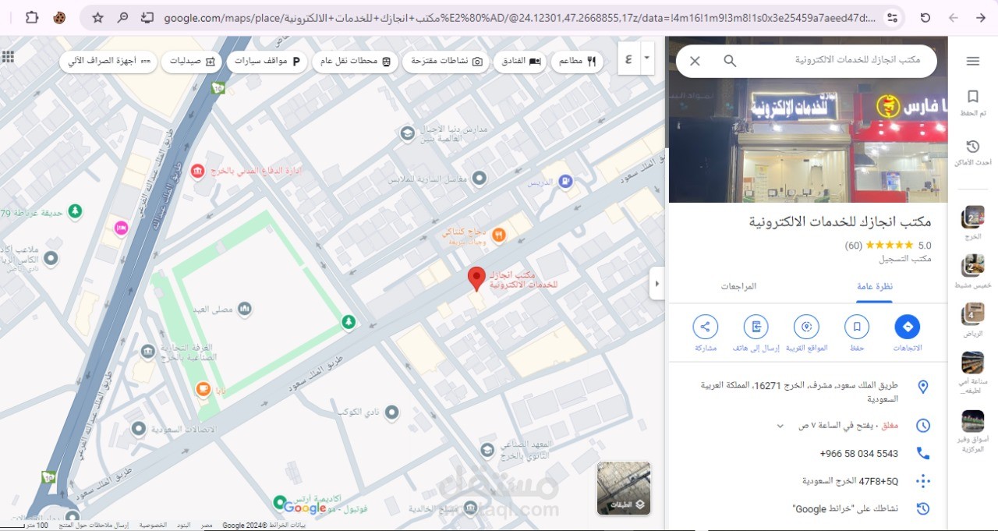This screenshot has height=531, width=998.
Task: Click the مصلى العيد marker on map
Action: tap(245, 310)
